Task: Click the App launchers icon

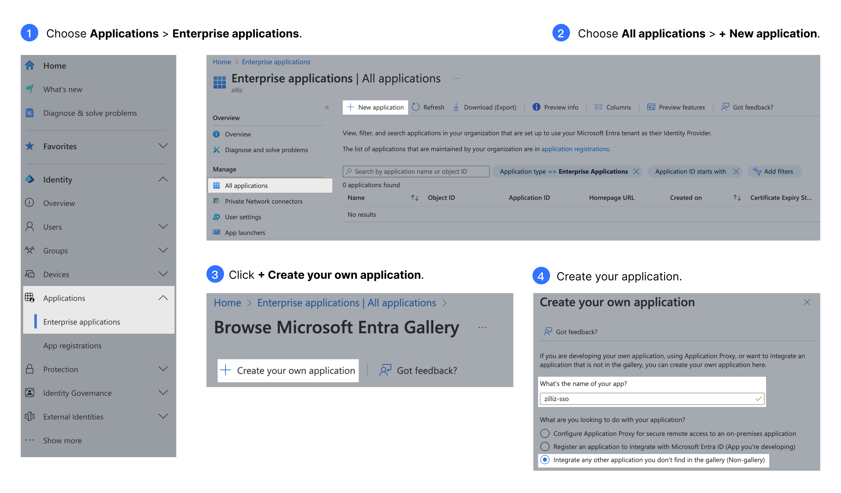Action: 217,233
